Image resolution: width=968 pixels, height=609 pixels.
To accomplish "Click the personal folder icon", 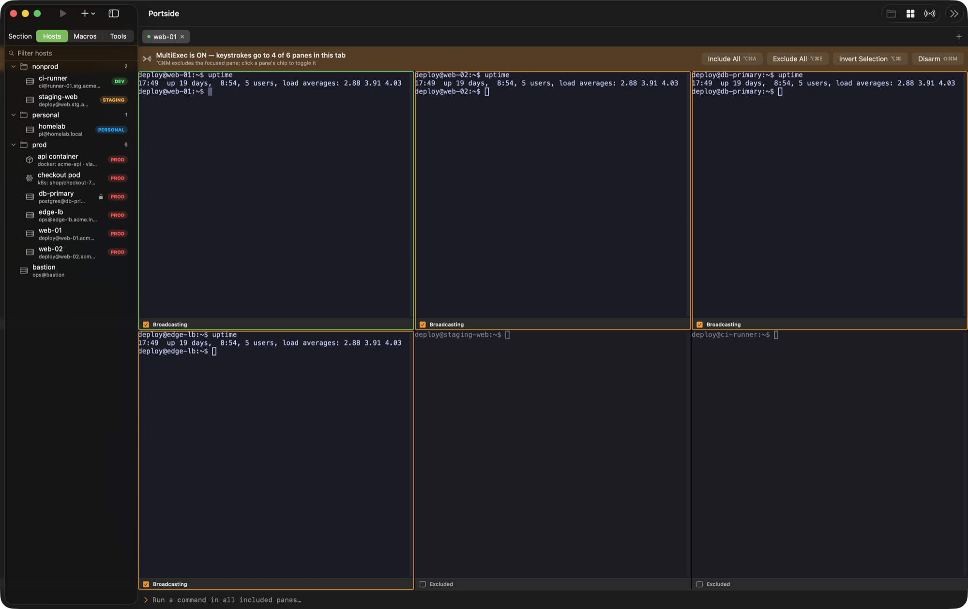I will (24, 115).
